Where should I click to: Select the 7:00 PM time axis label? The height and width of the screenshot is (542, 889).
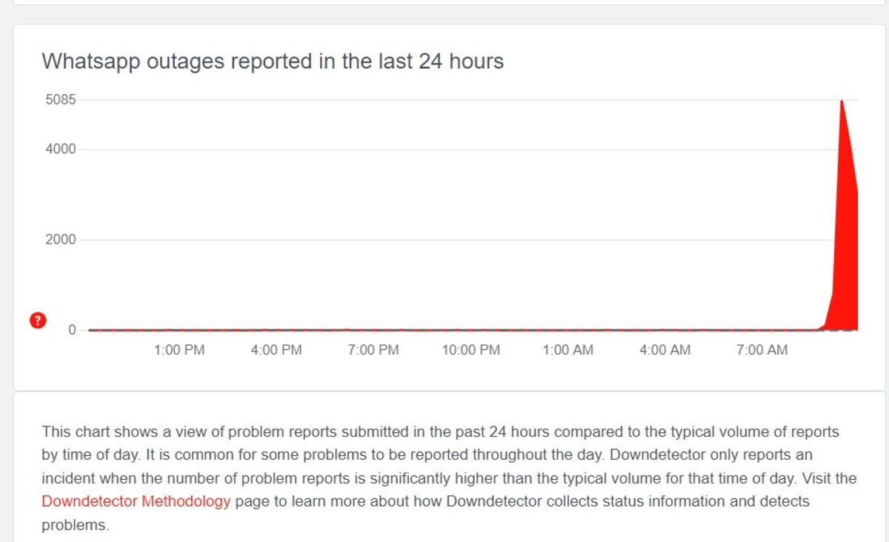click(x=373, y=350)
